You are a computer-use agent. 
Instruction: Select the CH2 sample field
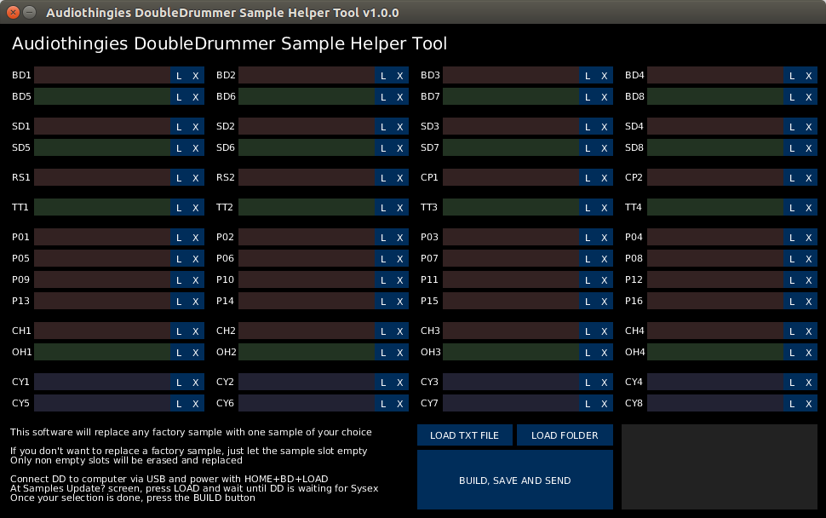pyautogui.click(x=307, y=331)
